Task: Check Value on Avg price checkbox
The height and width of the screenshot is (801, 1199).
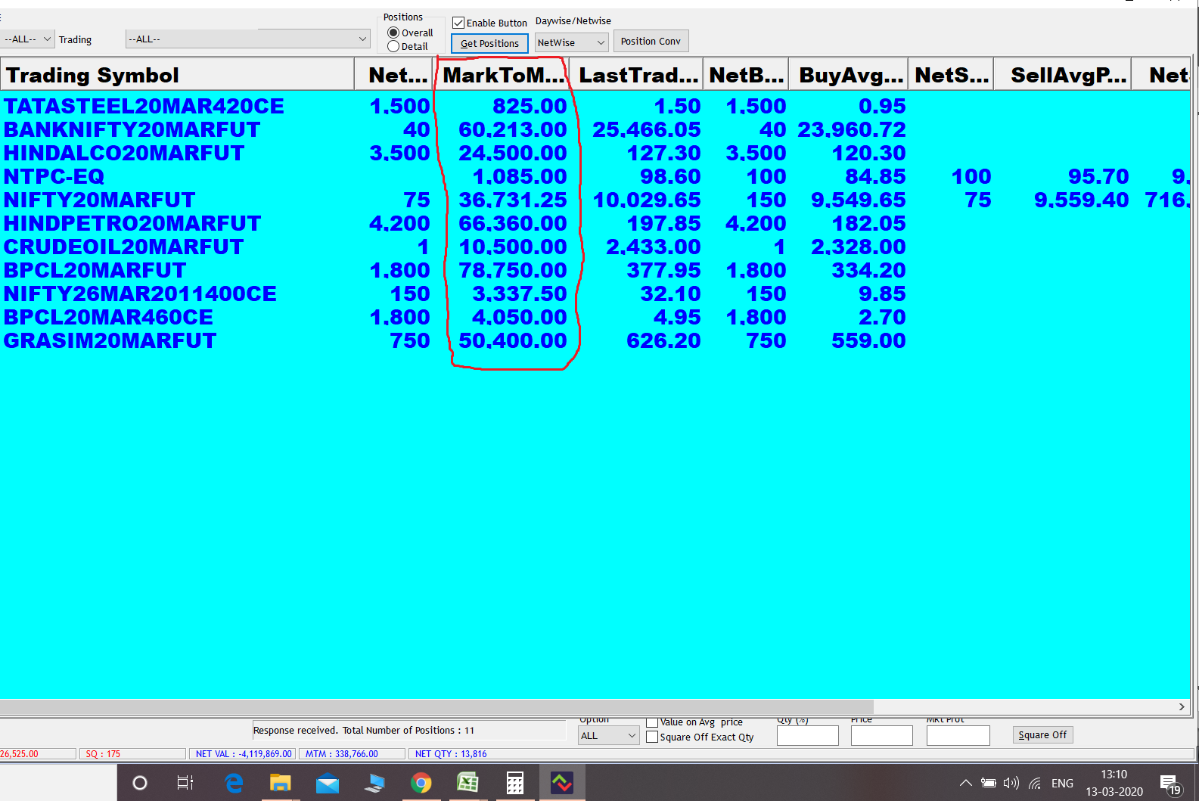Action: click(x=652, y=722)
